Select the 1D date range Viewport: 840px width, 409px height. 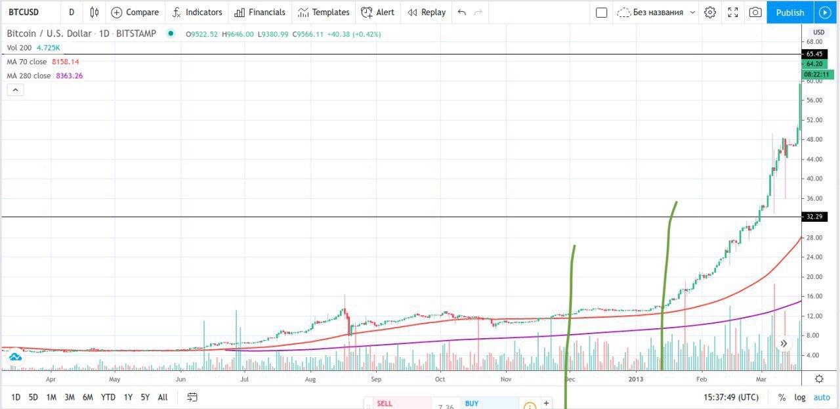(16, 397)
